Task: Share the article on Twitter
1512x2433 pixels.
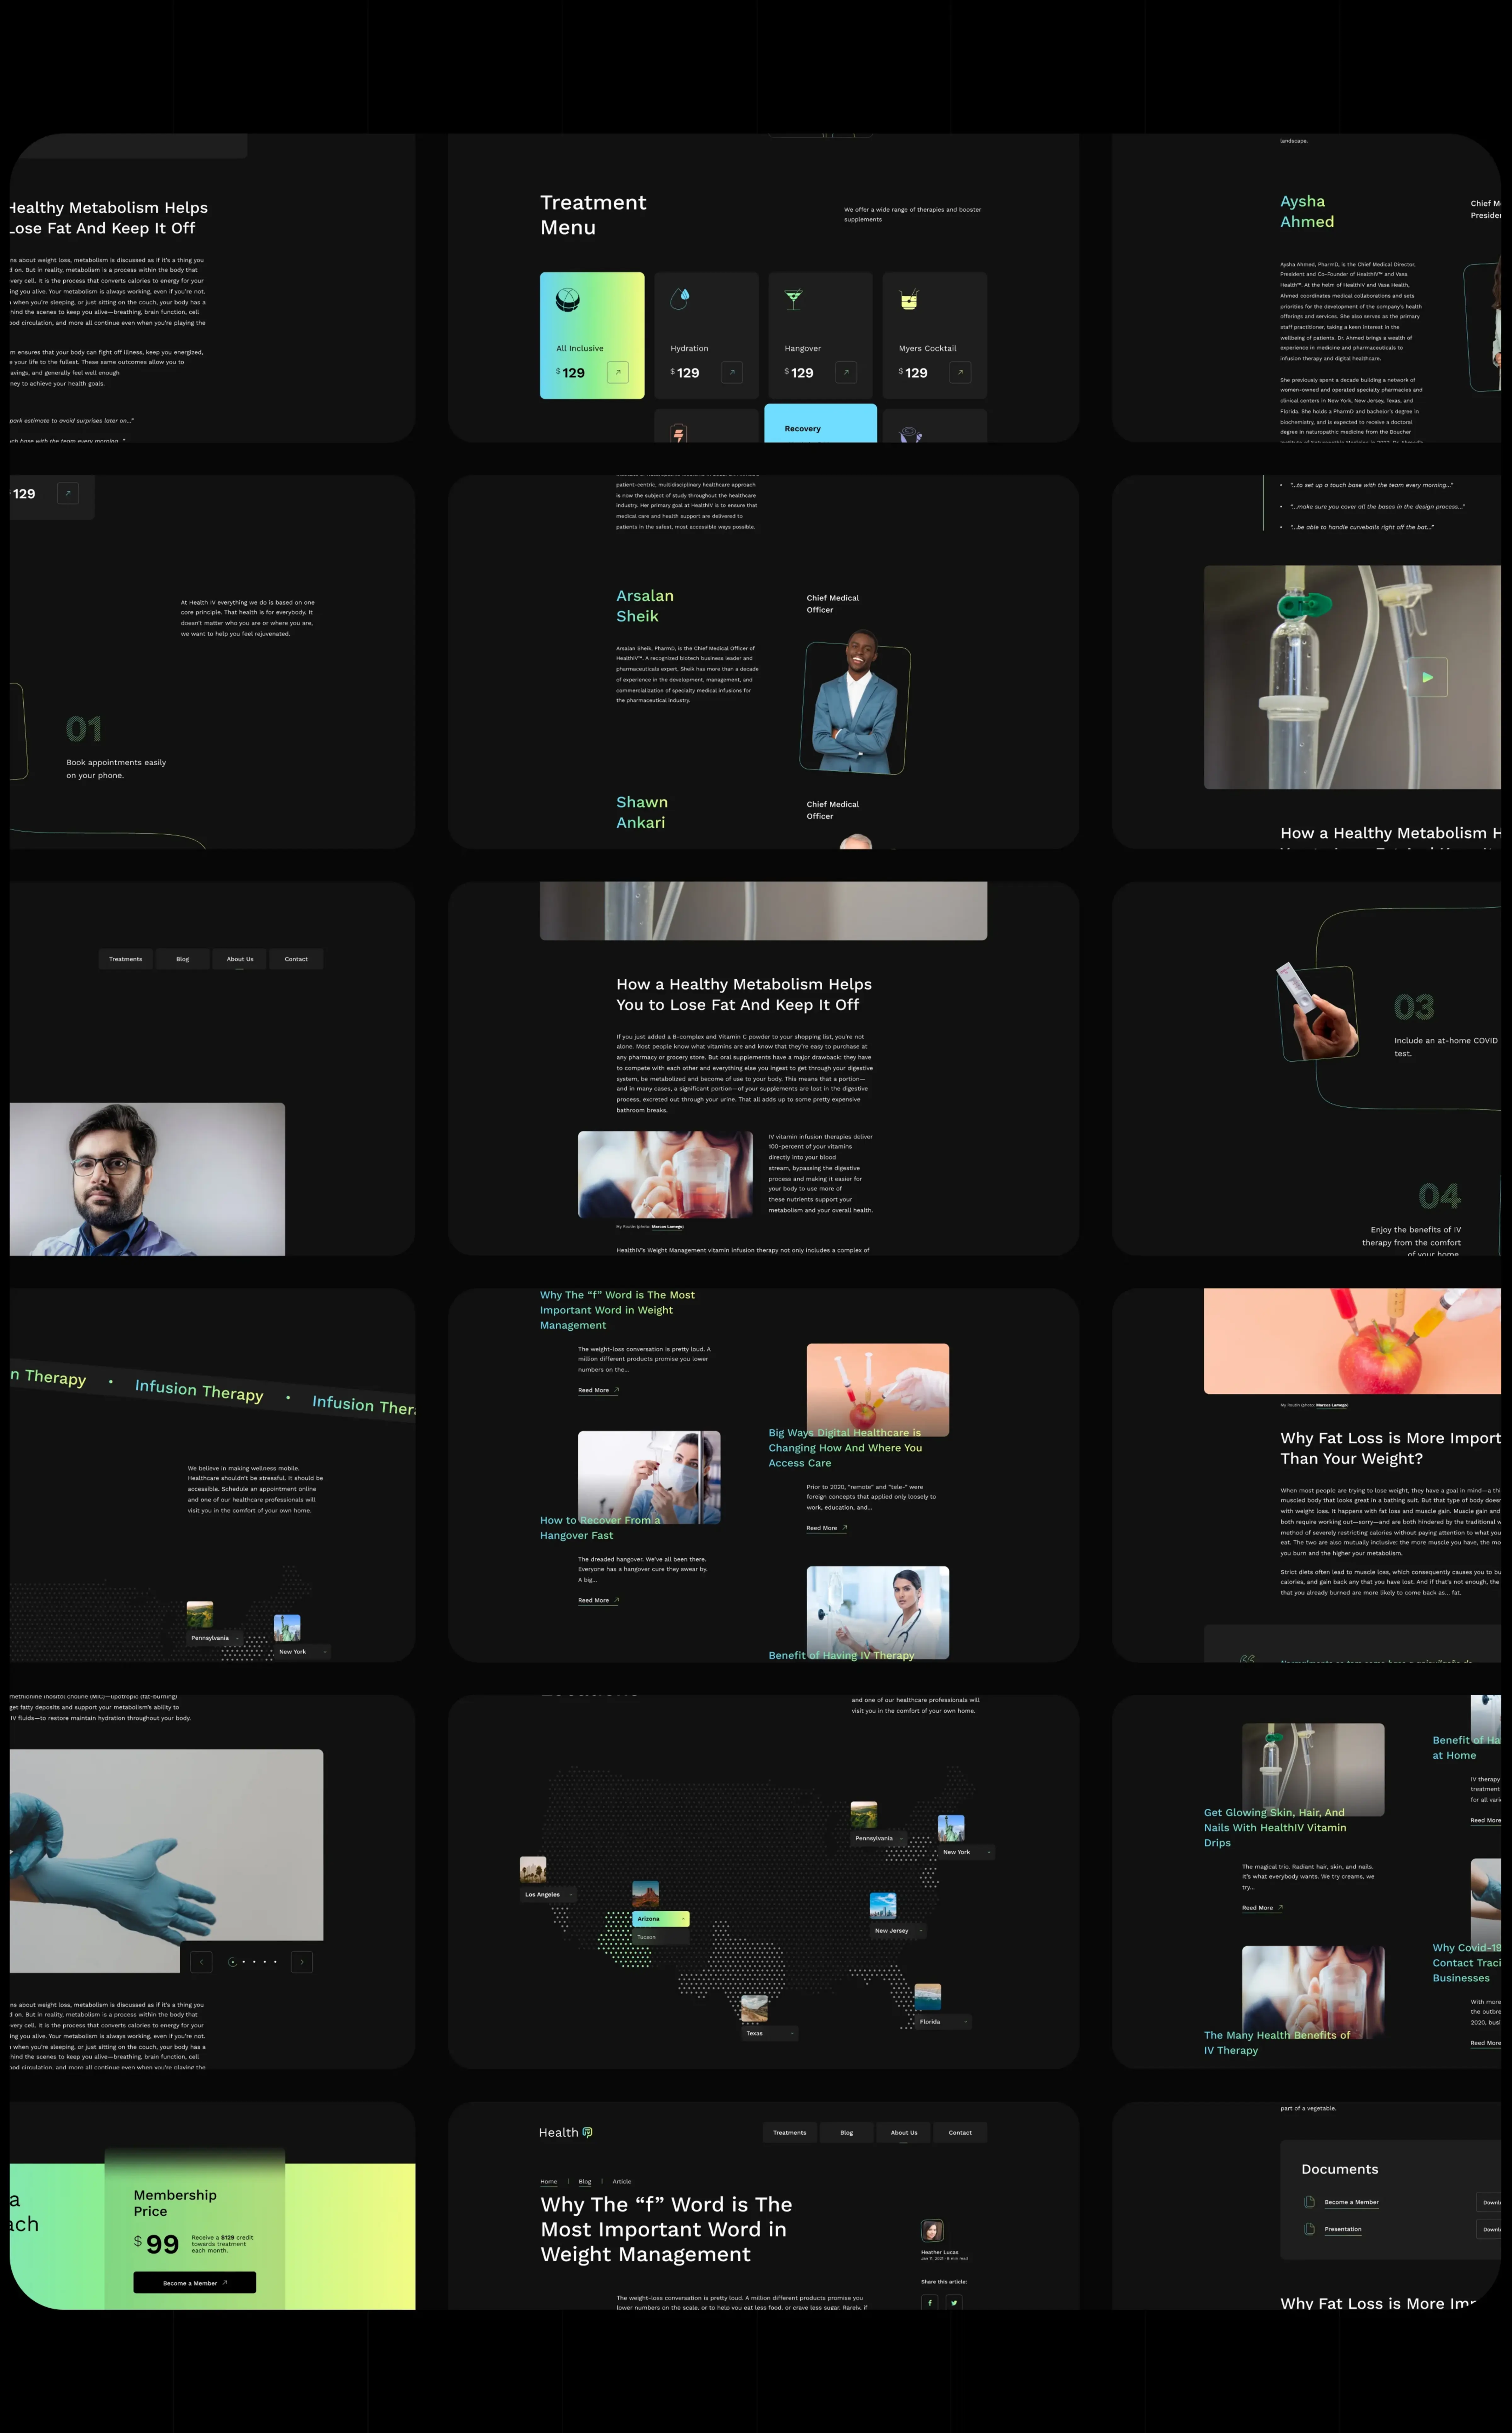Action: pyautogui.click(x=954, y=2302)
